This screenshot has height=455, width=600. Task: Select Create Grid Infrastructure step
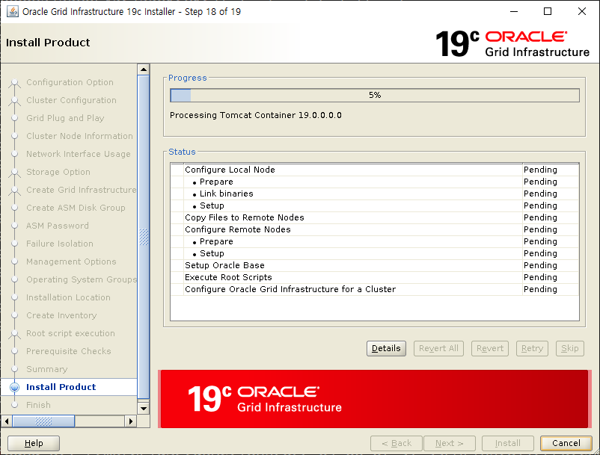[81, 191]
